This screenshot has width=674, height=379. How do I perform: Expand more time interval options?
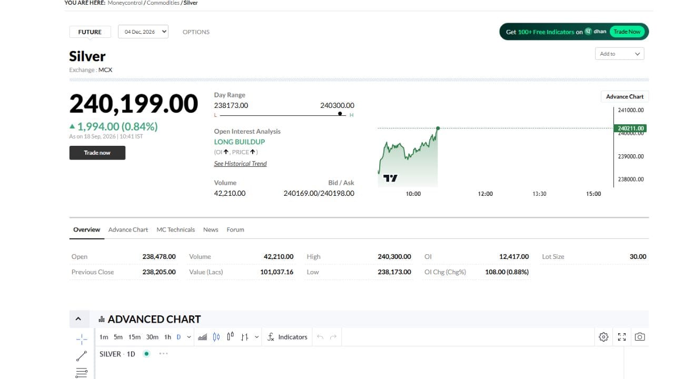(189, 337)
